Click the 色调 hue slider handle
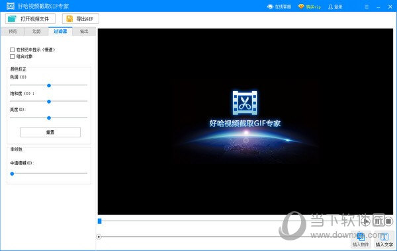Screen dimensions: 397x251 49,85
